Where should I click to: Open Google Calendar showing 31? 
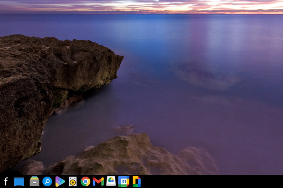pyautogui.click(x=124, y=182)
